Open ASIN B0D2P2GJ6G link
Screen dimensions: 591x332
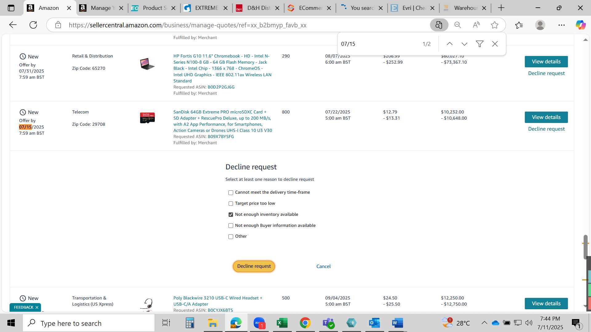221,87
